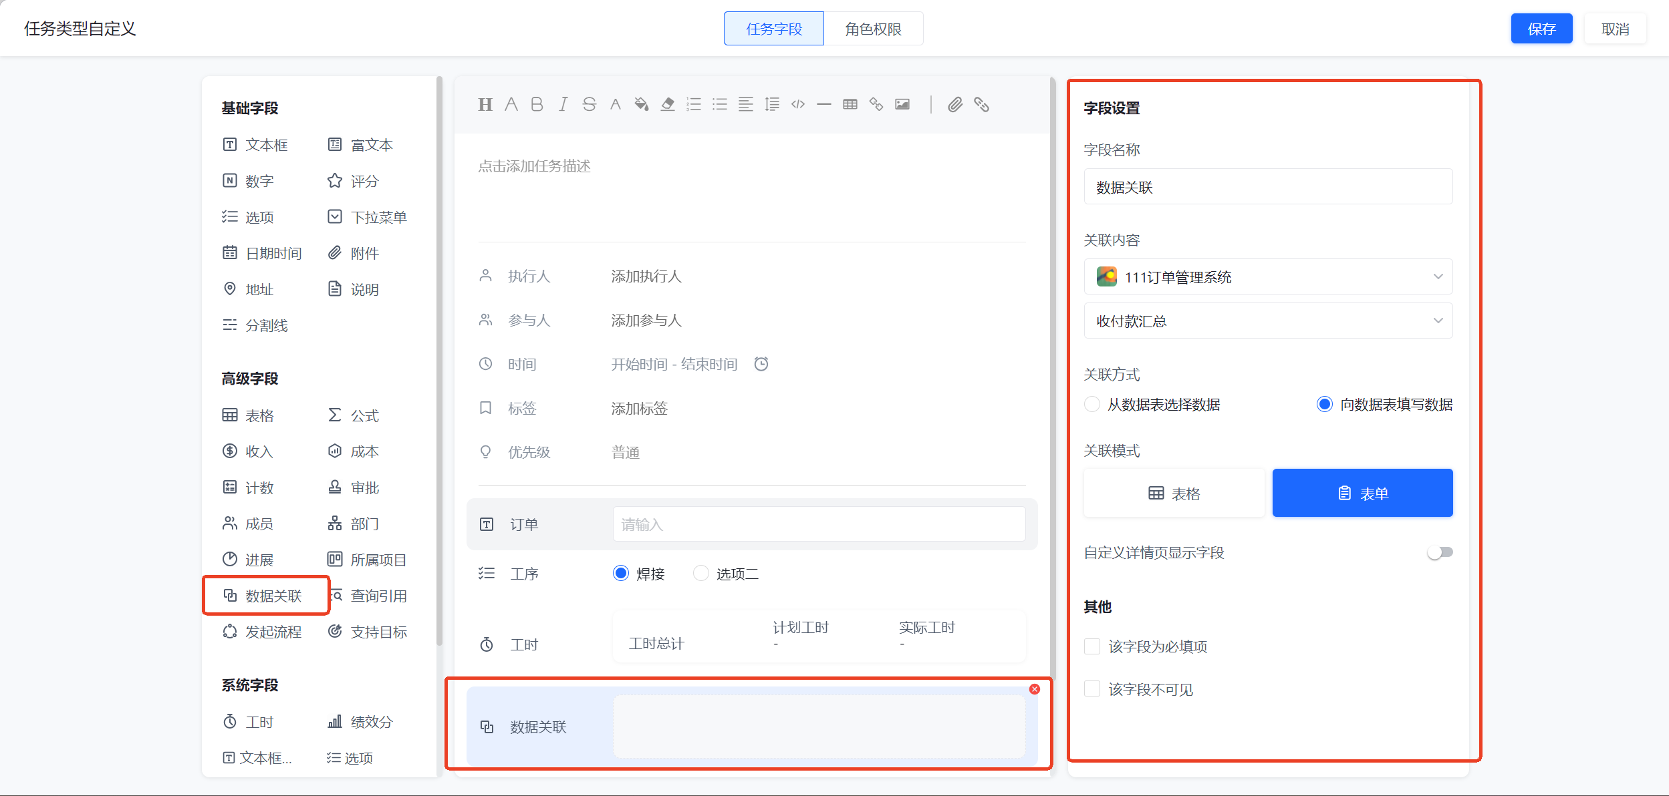Click the Heading format icon in editor toolbar
Viewport: 1669px width, 796px height.
pos(485,104)
